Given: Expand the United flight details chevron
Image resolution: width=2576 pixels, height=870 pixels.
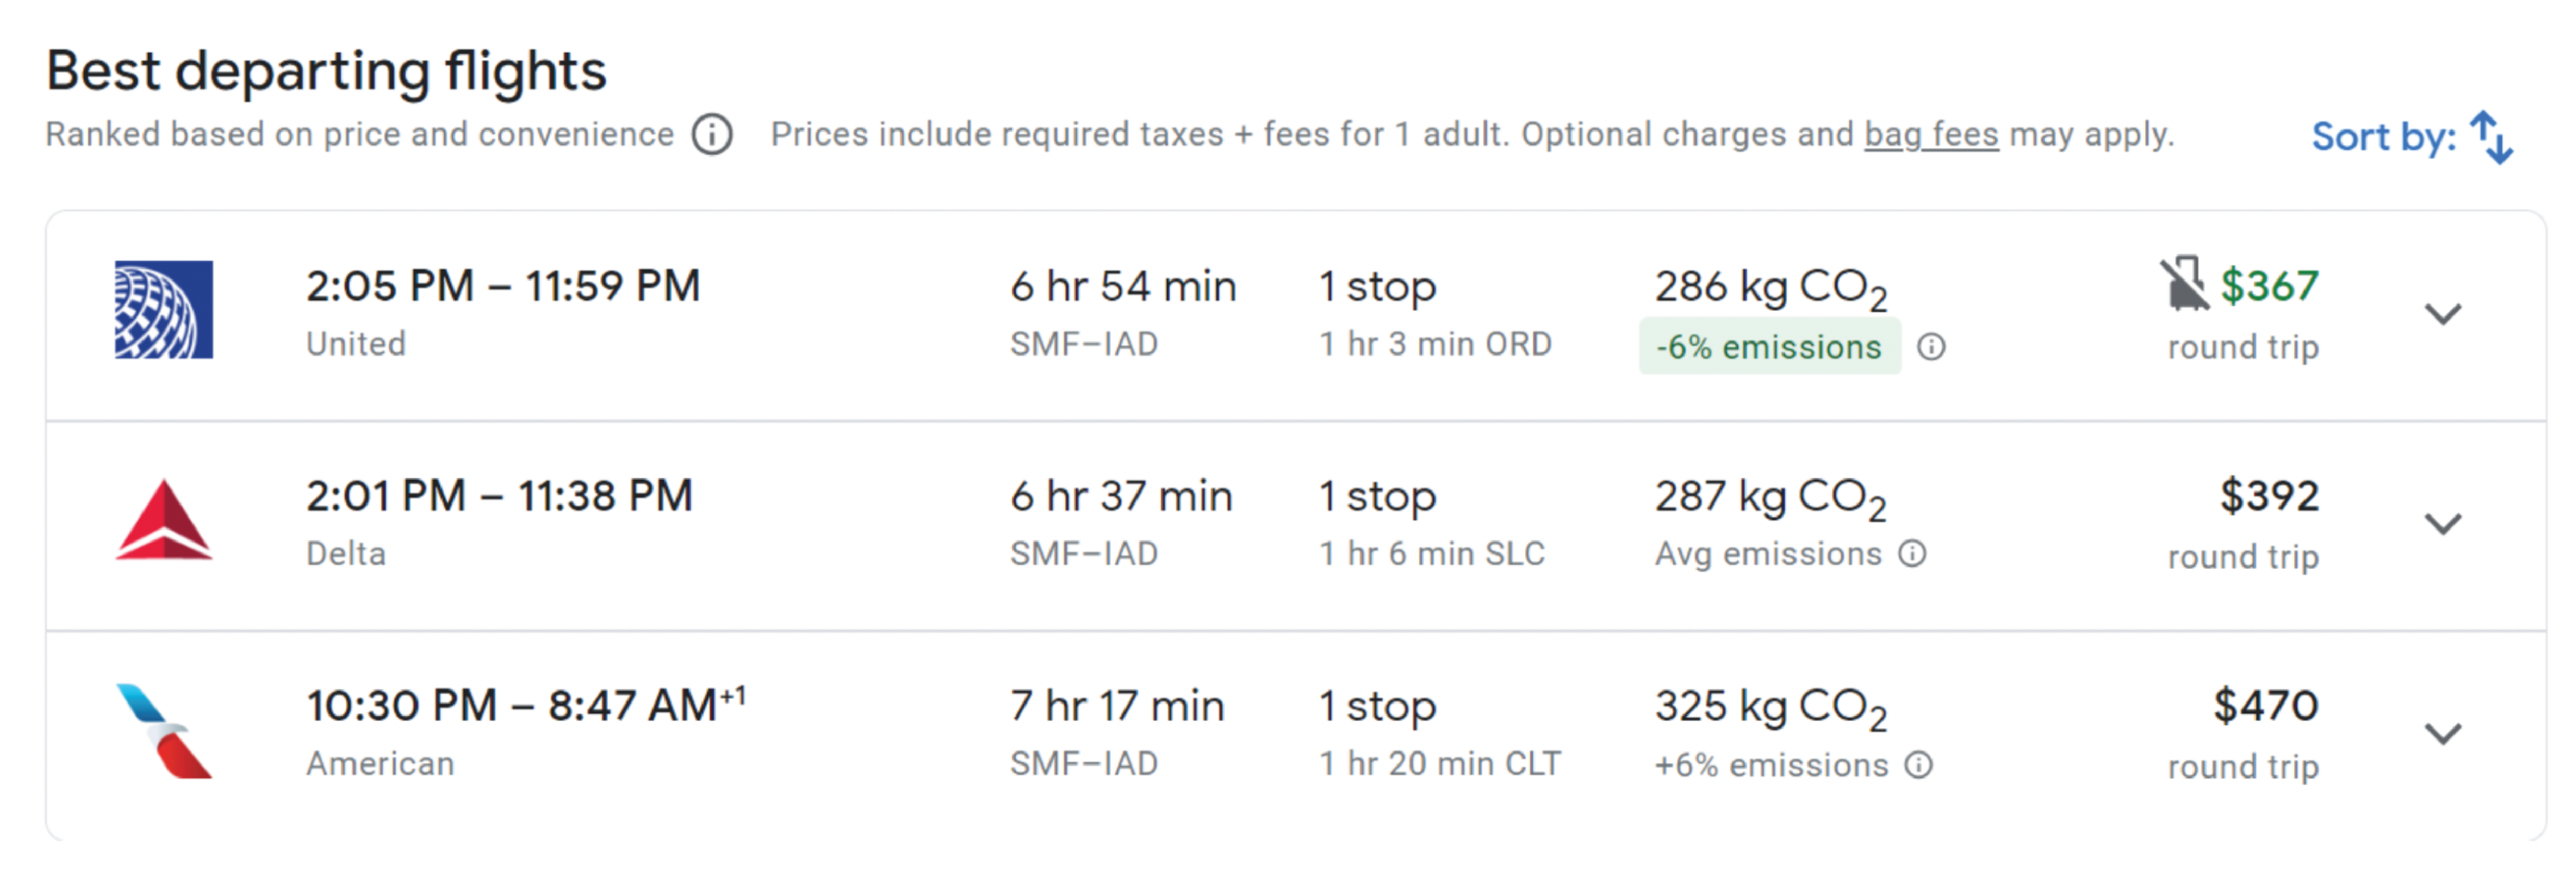Looking at the screenshot, I should [2442, 314].
